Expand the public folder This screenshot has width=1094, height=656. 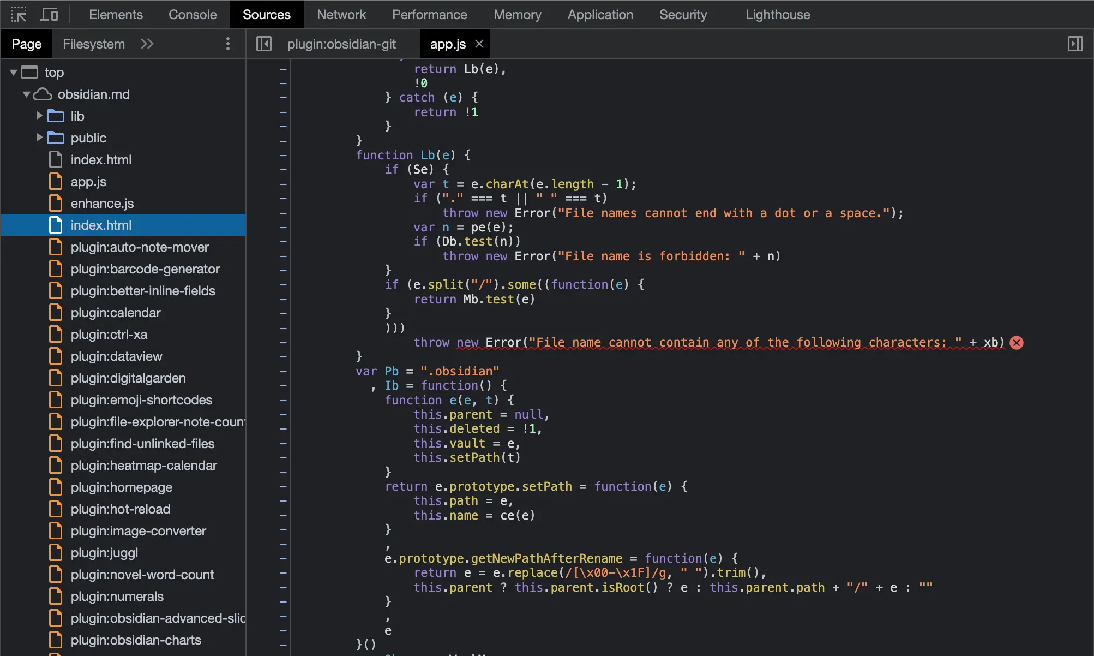(39, 138)
